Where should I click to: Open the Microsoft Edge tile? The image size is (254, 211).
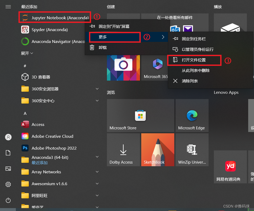pyautogui.click(x=192, y=116)
